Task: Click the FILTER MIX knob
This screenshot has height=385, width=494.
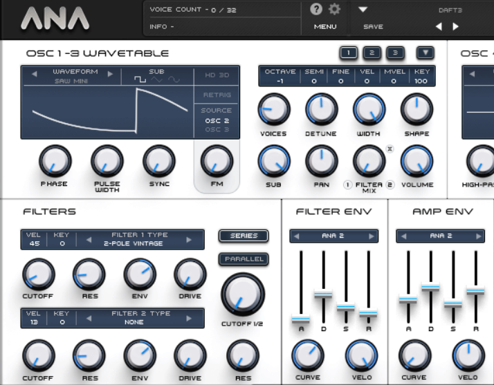Action: [369, 161]
